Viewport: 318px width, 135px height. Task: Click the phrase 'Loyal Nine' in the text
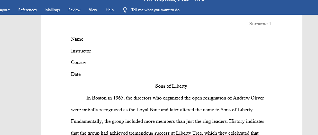[148, 110]
